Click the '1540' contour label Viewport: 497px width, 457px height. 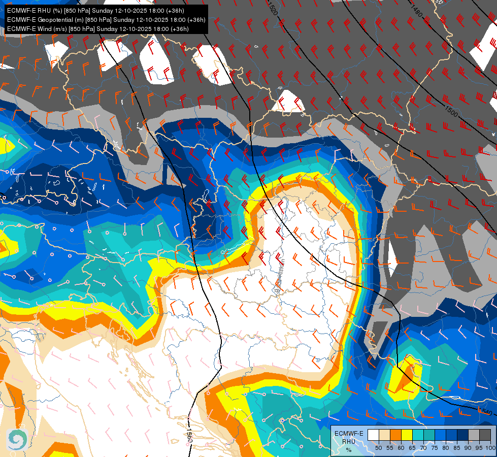coord(485,412)
